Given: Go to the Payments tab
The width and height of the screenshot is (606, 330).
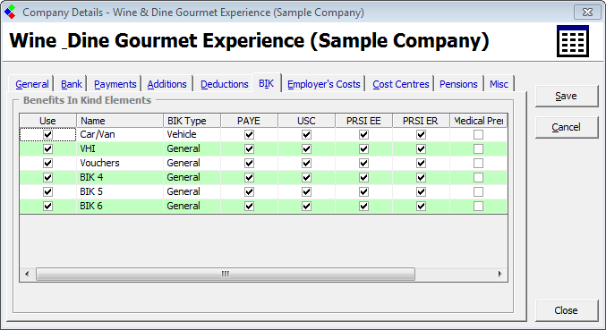Looking at the screenshot, I should pyautogui.click(x=115, y=84).
